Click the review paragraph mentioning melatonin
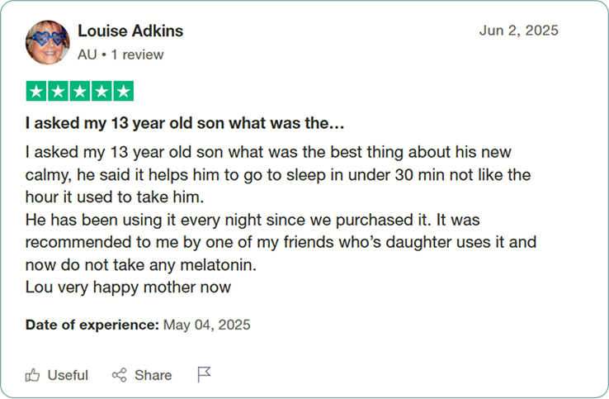This screenshot has width=609, height=399. coord(281,242)
